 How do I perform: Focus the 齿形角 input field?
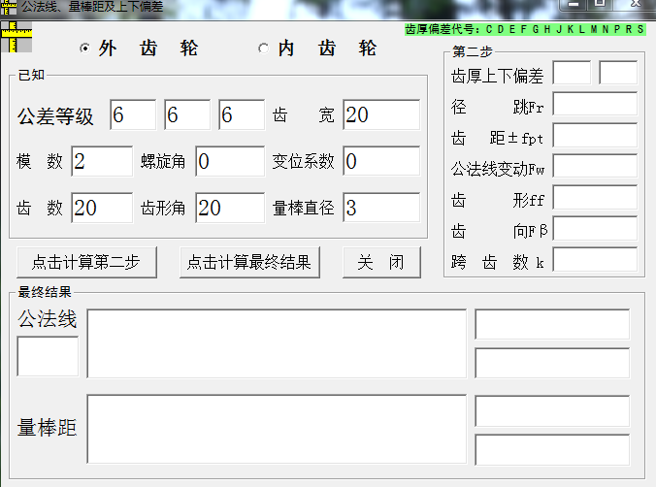pos(230,208)
